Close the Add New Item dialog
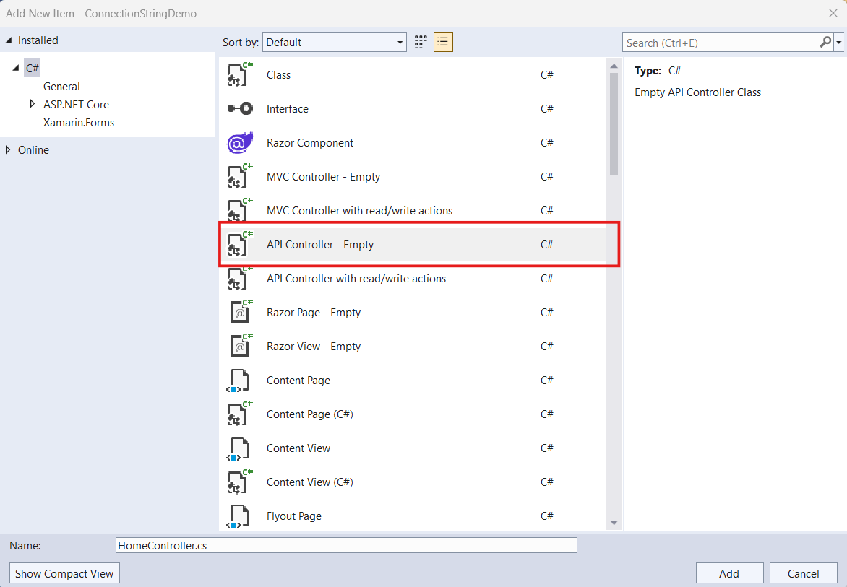This screenshot has height=587, width=847. [833, 13]
